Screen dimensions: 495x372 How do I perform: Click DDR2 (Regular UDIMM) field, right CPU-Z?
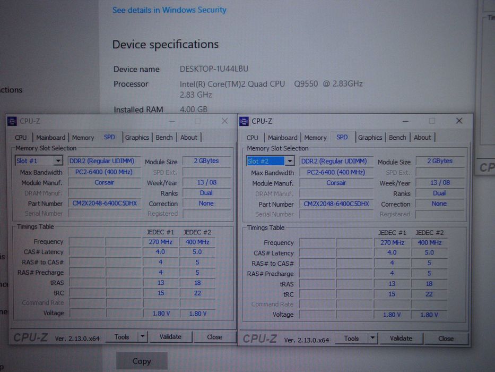tap(336, 161)
